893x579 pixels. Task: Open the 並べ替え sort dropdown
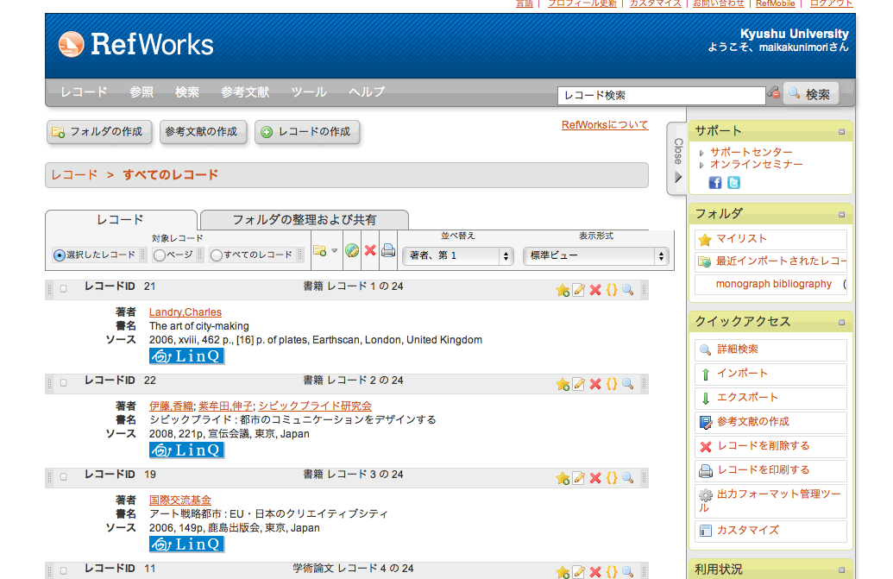[x=458, y=255]
